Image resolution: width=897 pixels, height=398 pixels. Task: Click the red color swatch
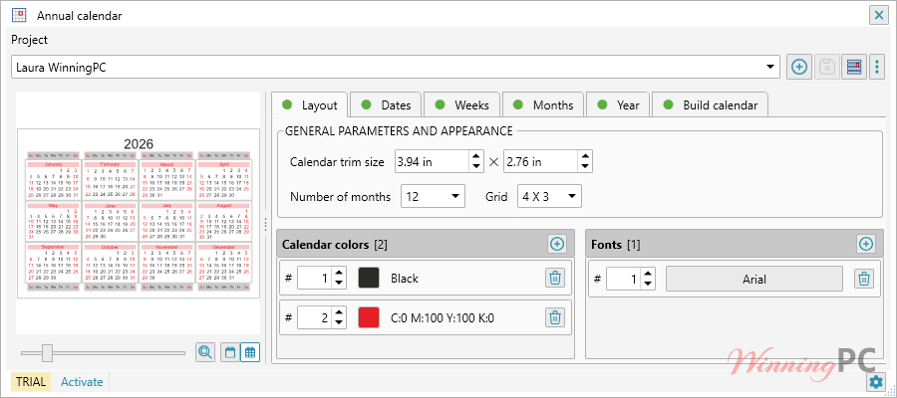coord(369,317)
